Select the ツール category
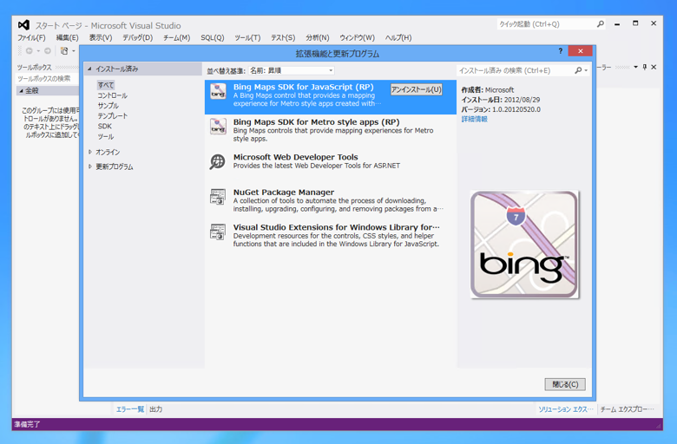 (106, 137)
